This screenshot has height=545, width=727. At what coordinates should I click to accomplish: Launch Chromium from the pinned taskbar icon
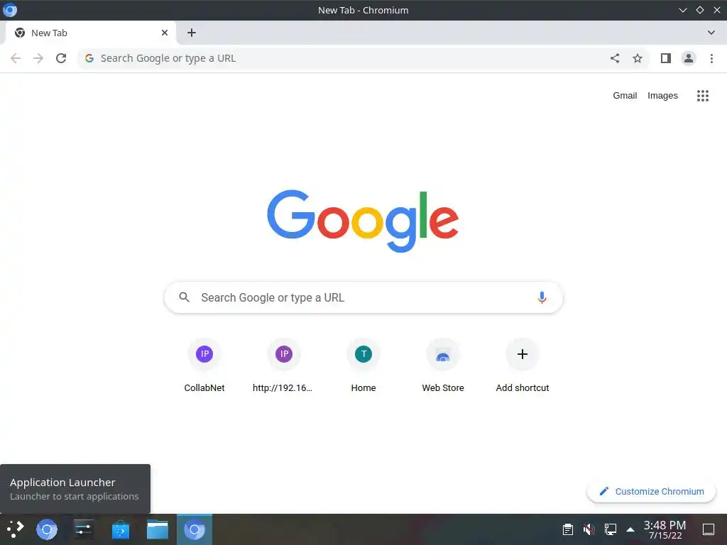point(47,529)
